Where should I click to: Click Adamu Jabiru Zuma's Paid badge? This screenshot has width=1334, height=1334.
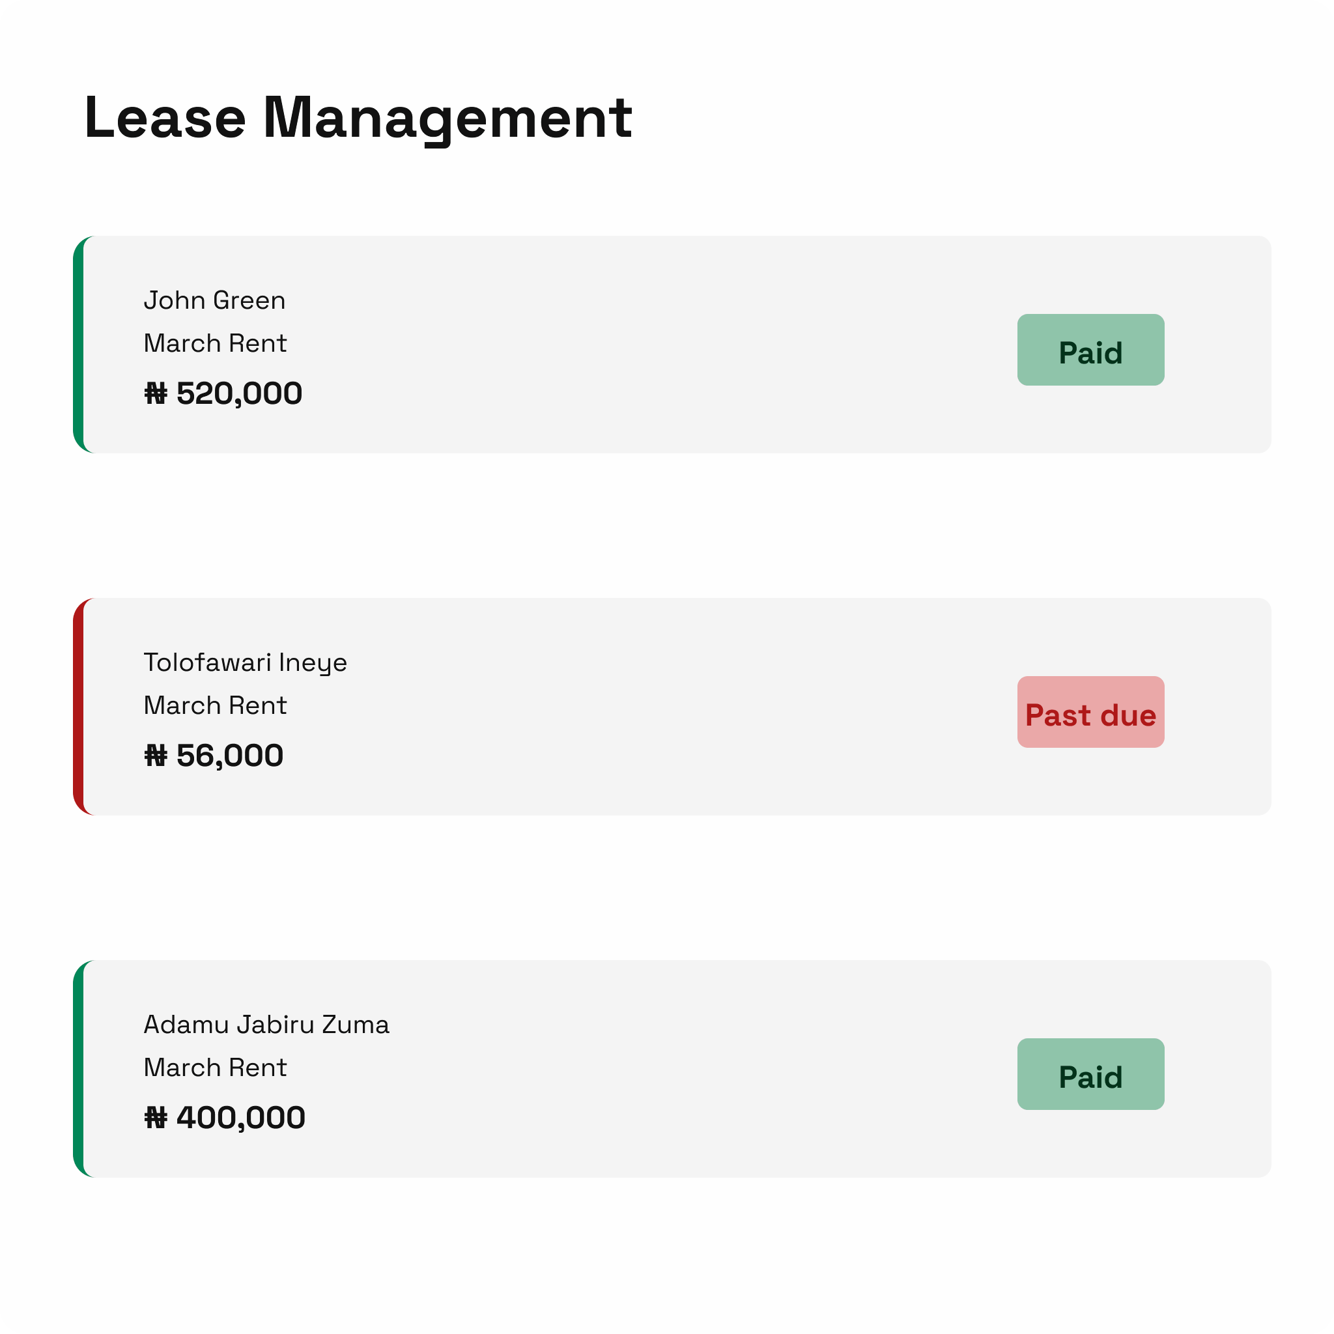point(1090,1073)
